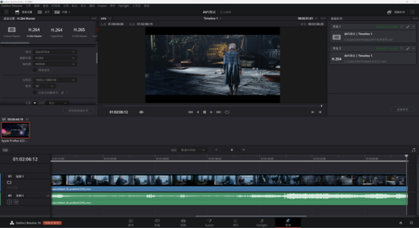
Task: Open render queue options menu (three dots)
Action: click(x=415, y=18)
